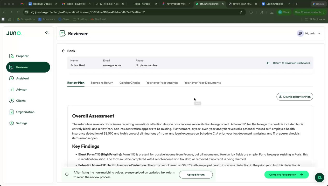Bookmark this page with the star icon
Image resolution: width=328 pixels, height=186 pixels.
[241, 12]
